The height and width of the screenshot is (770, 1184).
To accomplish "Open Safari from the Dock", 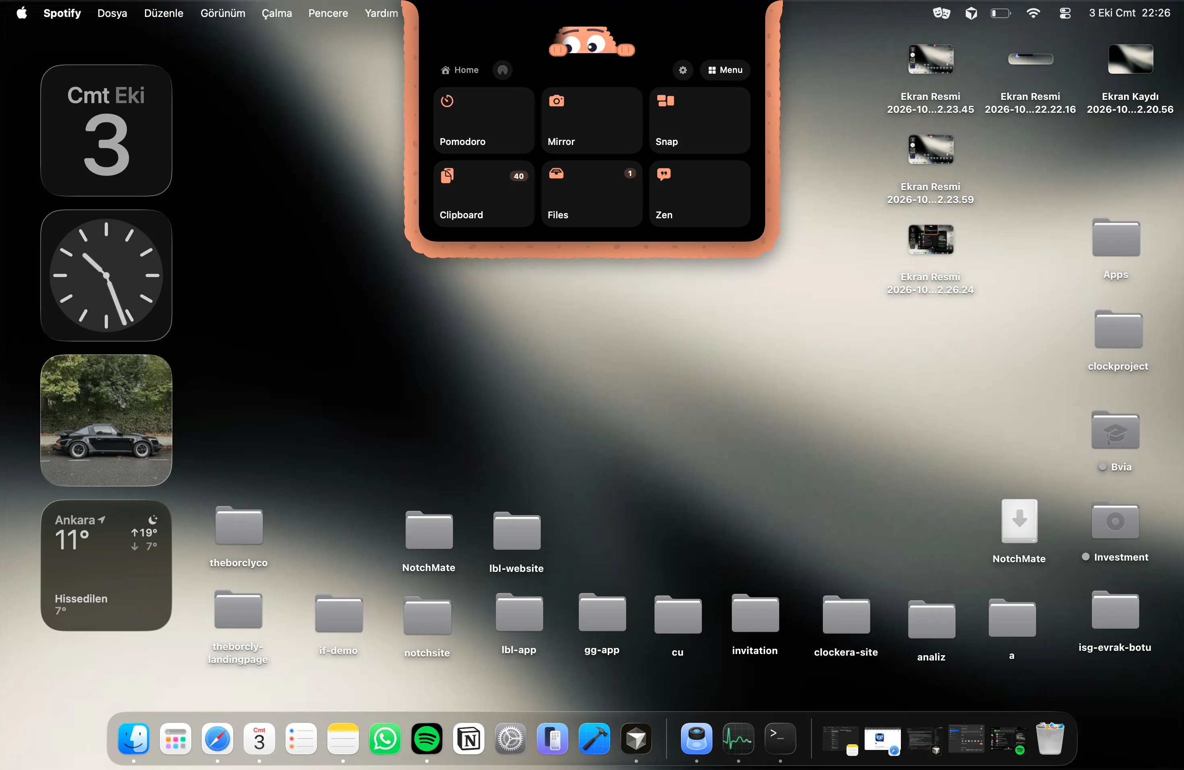I will pyautogui.click(x=217, y=739).
